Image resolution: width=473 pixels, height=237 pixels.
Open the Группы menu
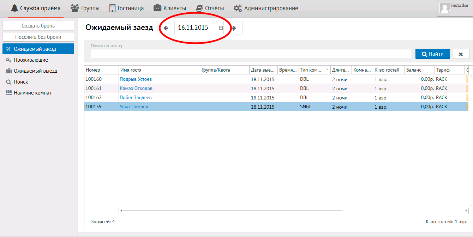pyautogui.click(x=85, y=8)
